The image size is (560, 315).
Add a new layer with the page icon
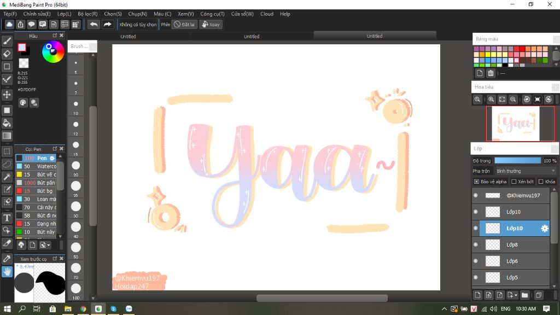coord(477,295)
